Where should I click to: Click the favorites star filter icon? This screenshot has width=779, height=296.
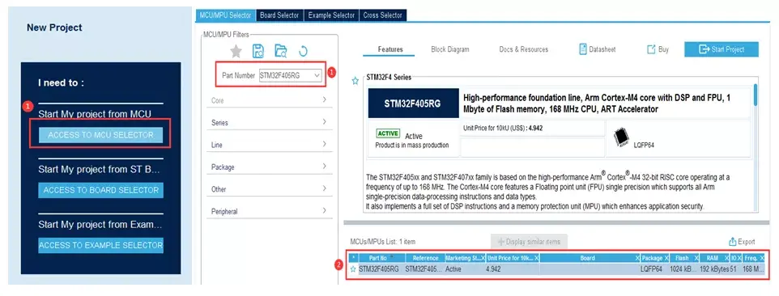(236, 51)
